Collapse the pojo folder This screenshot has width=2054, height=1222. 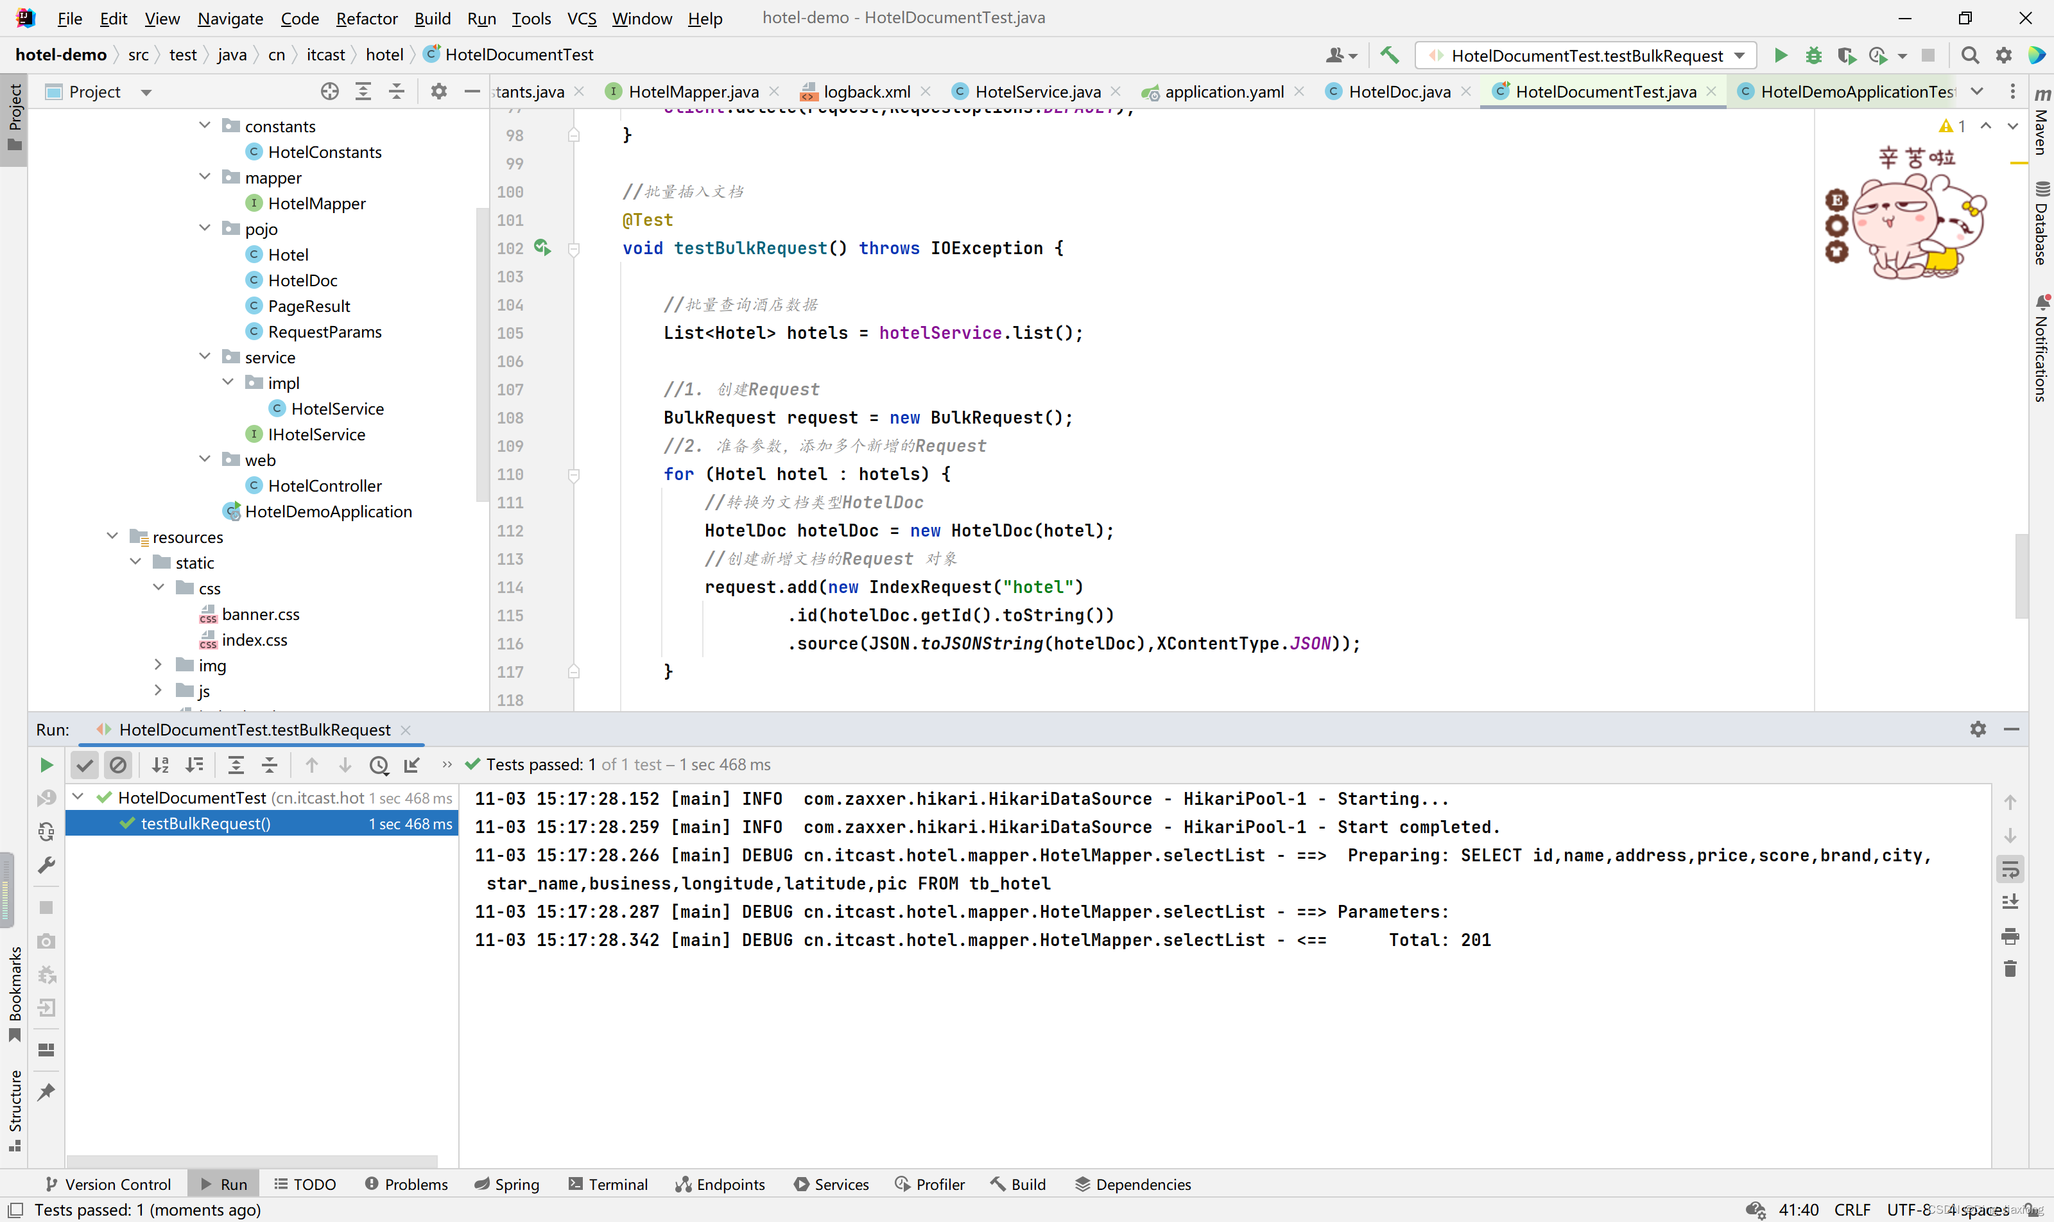pyautogui.click(x=205, y=228)
